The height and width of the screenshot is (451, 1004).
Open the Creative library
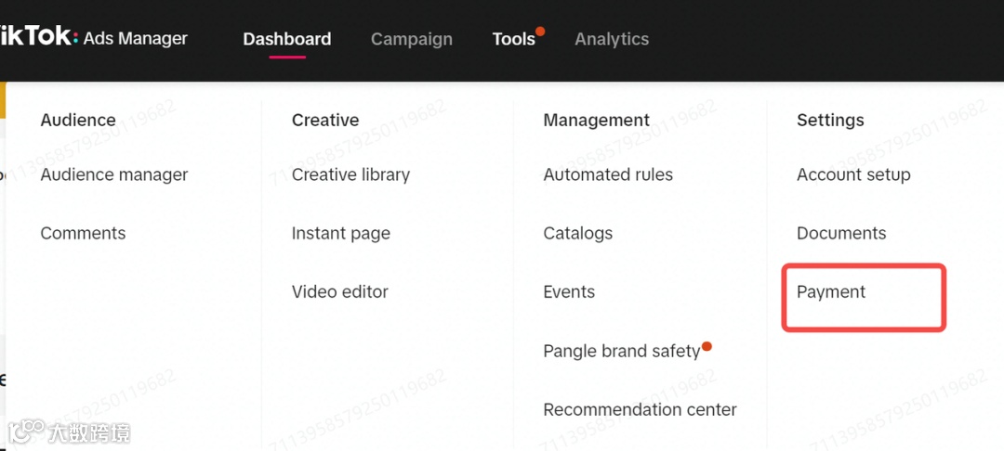coord(350,174)
